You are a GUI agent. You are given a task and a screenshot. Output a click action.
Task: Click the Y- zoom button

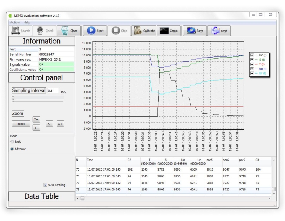pyautogui.click(x=36, y=128)
